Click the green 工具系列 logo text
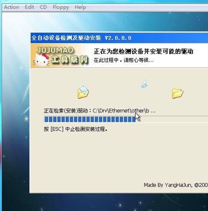 click(x=69, y=60)
